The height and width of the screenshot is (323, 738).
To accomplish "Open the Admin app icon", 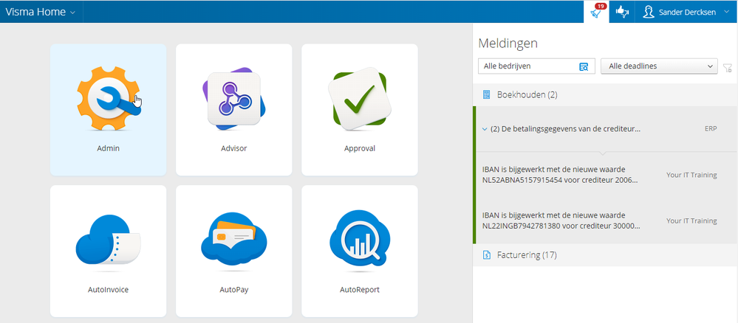I will point(109,99).
